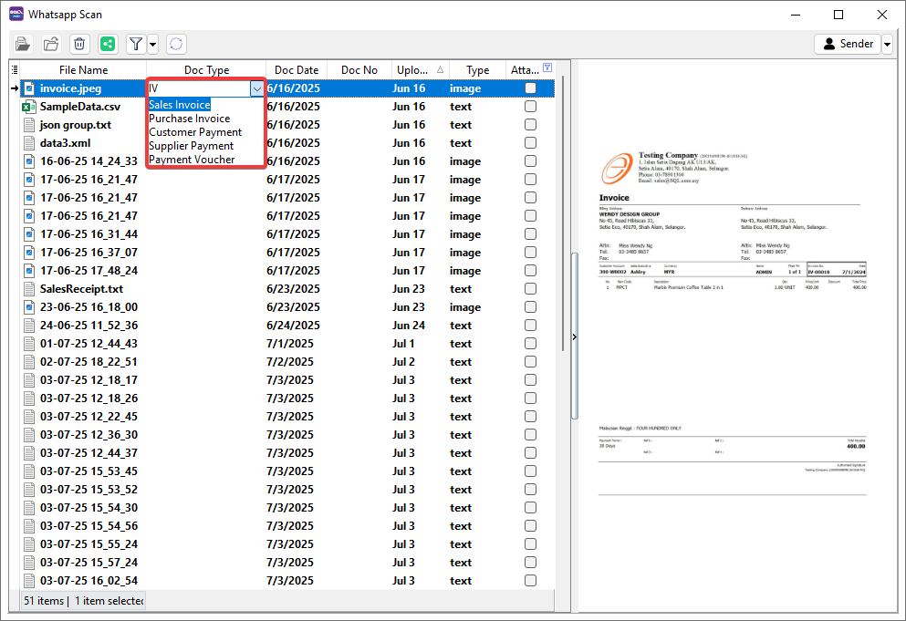Enable attach checkbox for SalesReceipt.txt row
Screen dimensions: 906x621
pyautogui.click(x=530, y=289)
